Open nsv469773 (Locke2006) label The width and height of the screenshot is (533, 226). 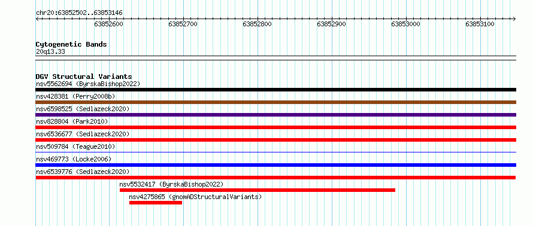(74, 159)
